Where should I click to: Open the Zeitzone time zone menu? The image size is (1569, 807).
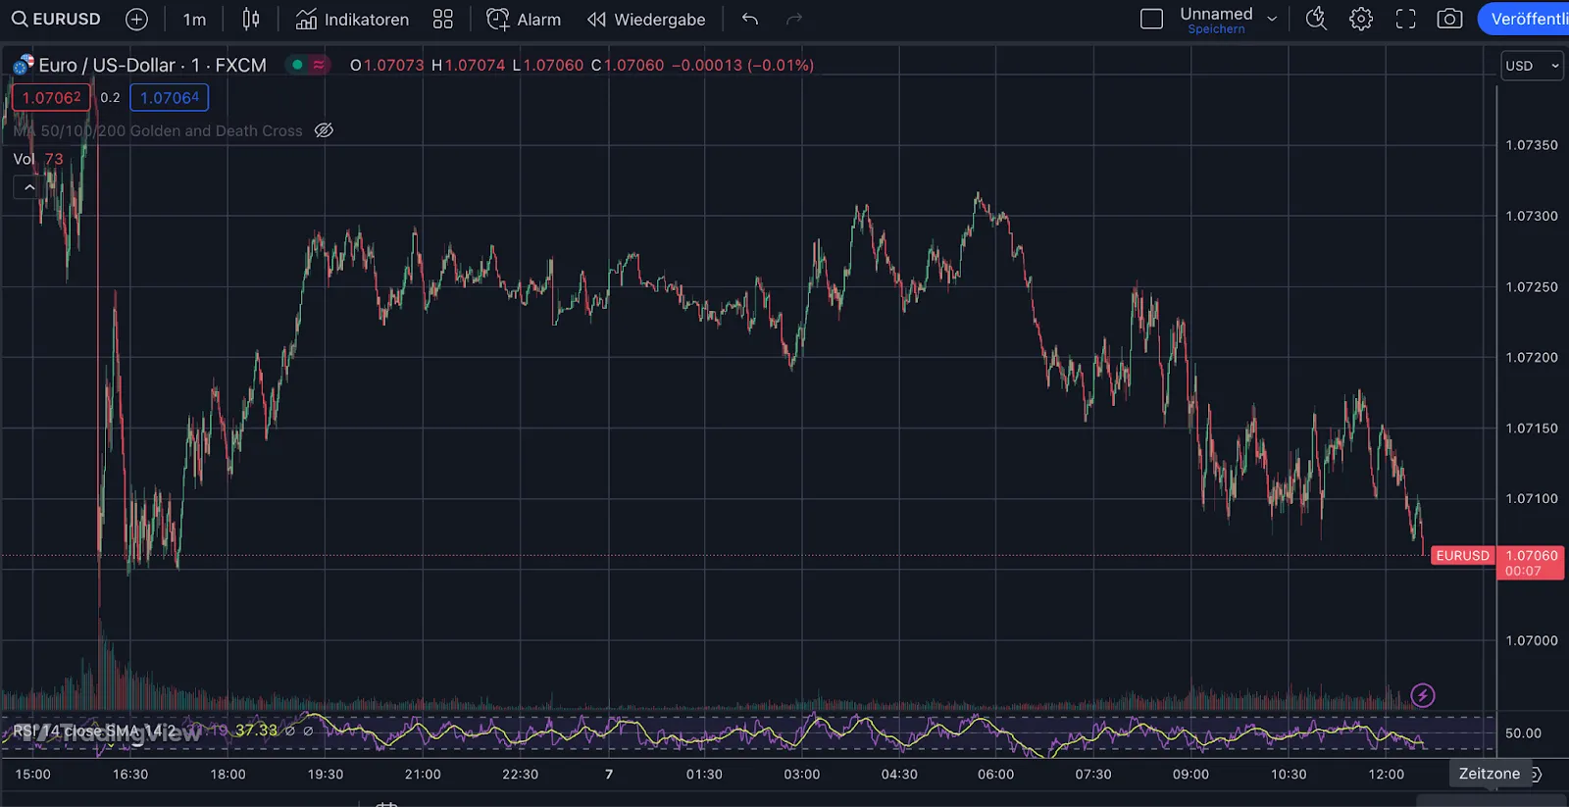click(x=1489, y=774)
